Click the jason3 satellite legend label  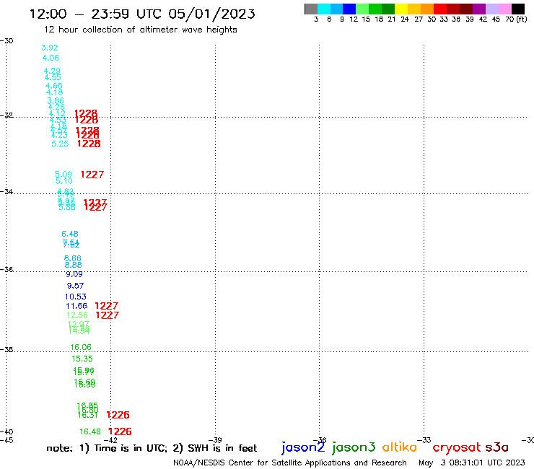pos(354,447)
